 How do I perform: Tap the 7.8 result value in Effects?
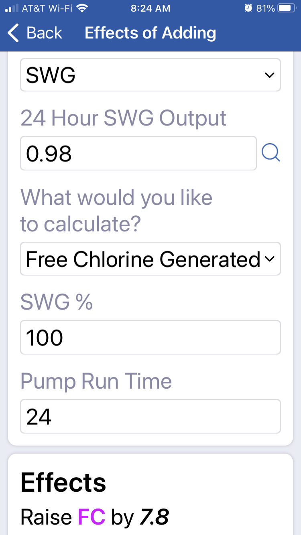click(x=154, y=517)
